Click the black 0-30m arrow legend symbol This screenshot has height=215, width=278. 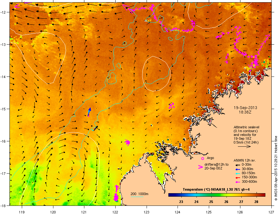click(x=237, y=165)
